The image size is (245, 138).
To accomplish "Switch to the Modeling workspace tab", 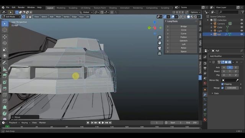I will [61, 8].
